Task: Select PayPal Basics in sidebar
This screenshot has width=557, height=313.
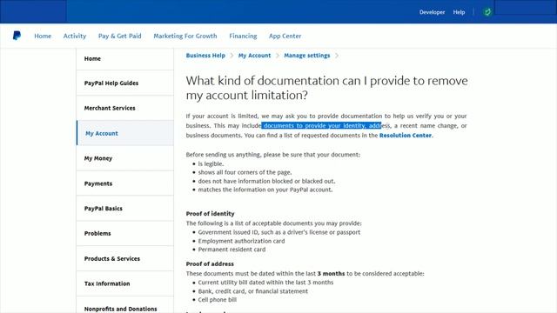Action: pos(125,209)
